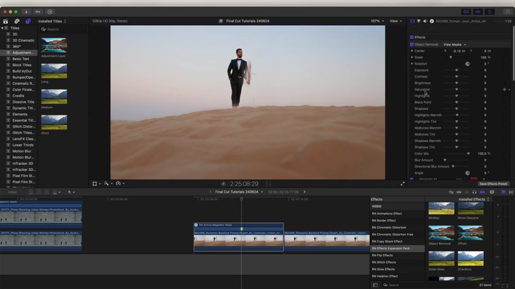
Task: Toggle the inspector panel layout button
Action: 490,12
